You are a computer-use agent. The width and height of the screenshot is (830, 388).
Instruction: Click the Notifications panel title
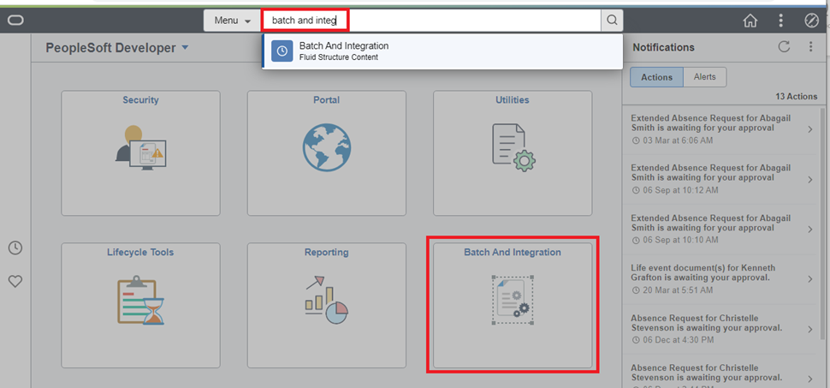point(663,47)
